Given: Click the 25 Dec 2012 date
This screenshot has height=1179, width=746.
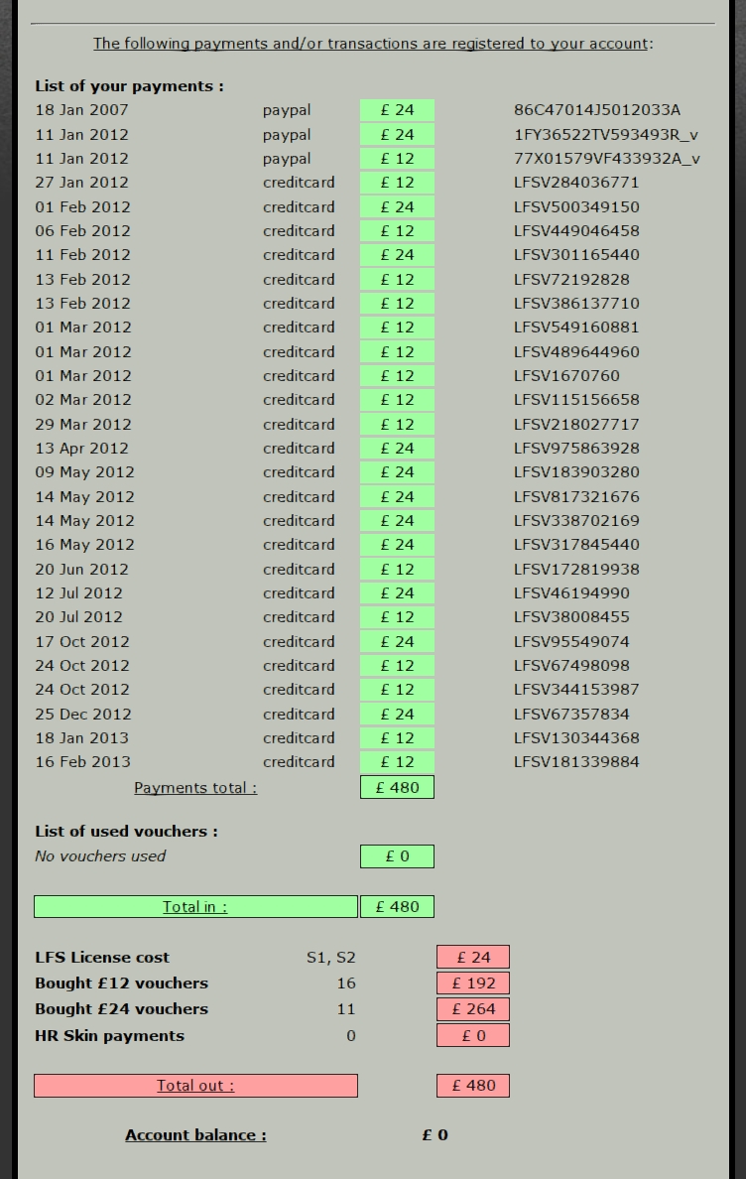Looking at the screenshot, I should [x=82, y=715].
